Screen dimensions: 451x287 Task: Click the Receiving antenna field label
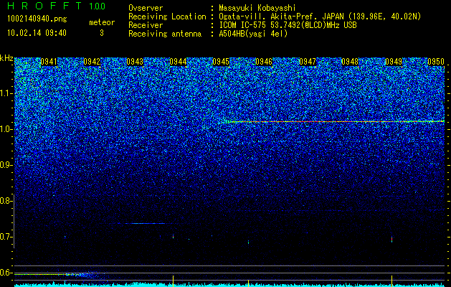pyautogui.click(x=165, y=34)
